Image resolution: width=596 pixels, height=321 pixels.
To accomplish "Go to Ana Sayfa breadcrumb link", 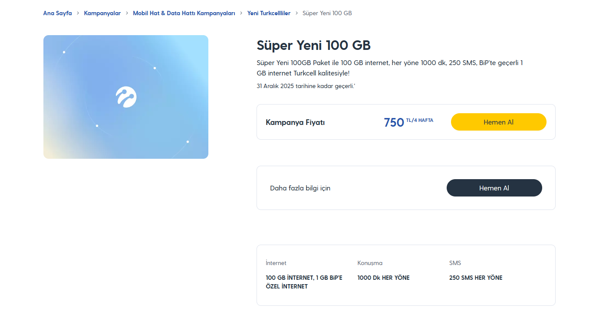I will [57, 13].
